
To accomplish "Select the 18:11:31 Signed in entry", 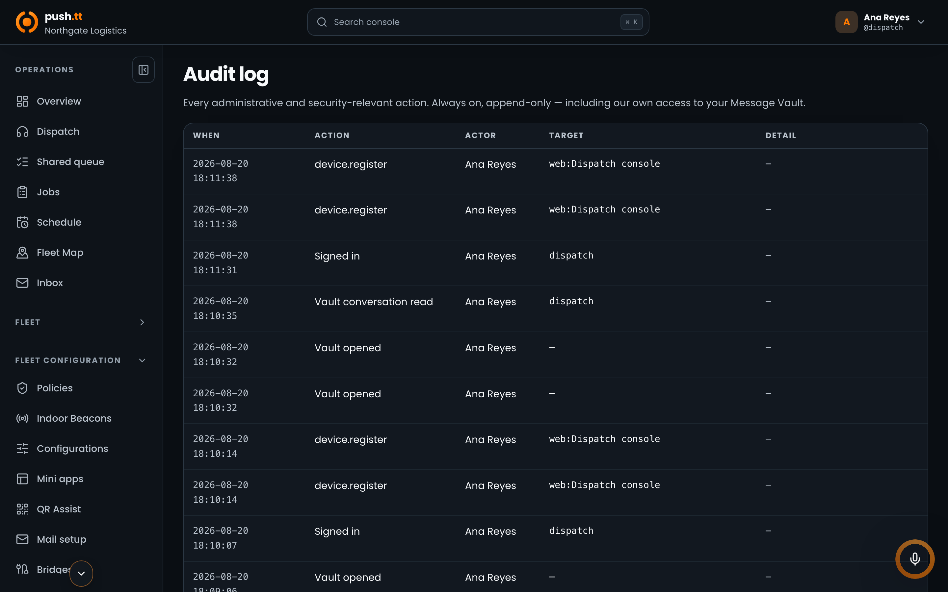I will pos(556,263).
